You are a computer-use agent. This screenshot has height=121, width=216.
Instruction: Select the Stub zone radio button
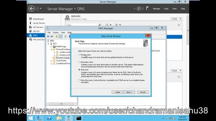tap(79, 70)
